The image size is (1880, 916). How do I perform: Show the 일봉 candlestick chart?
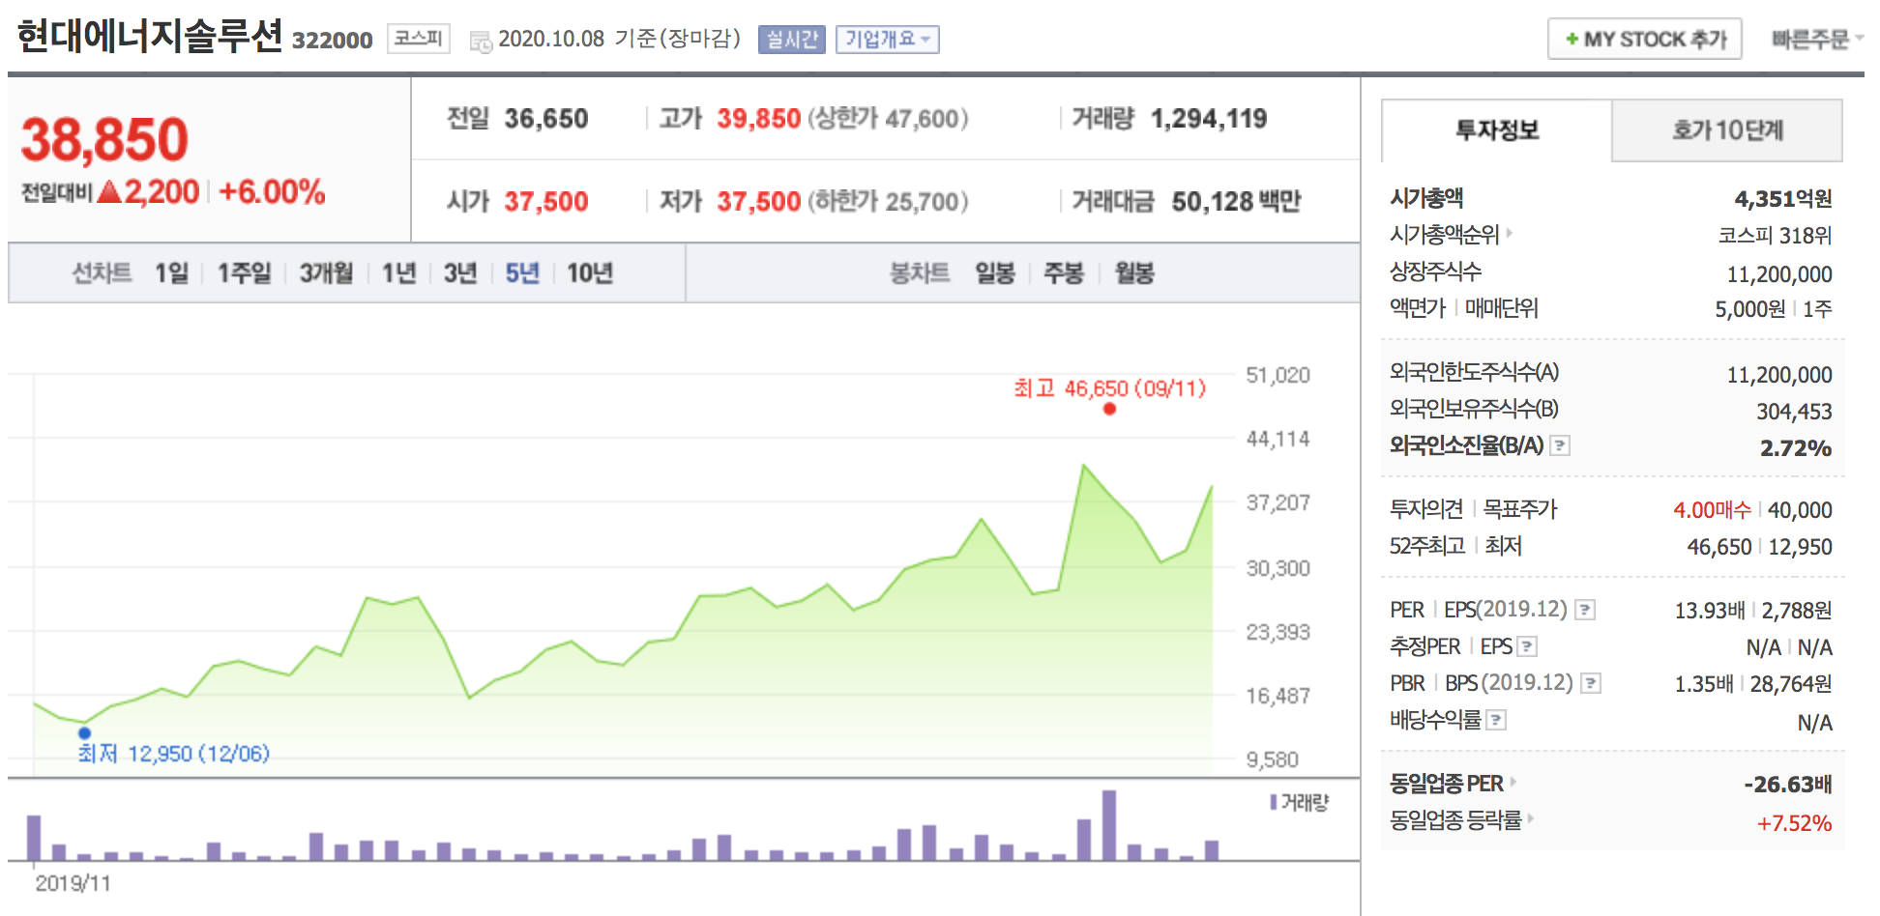tap(995, 273)
